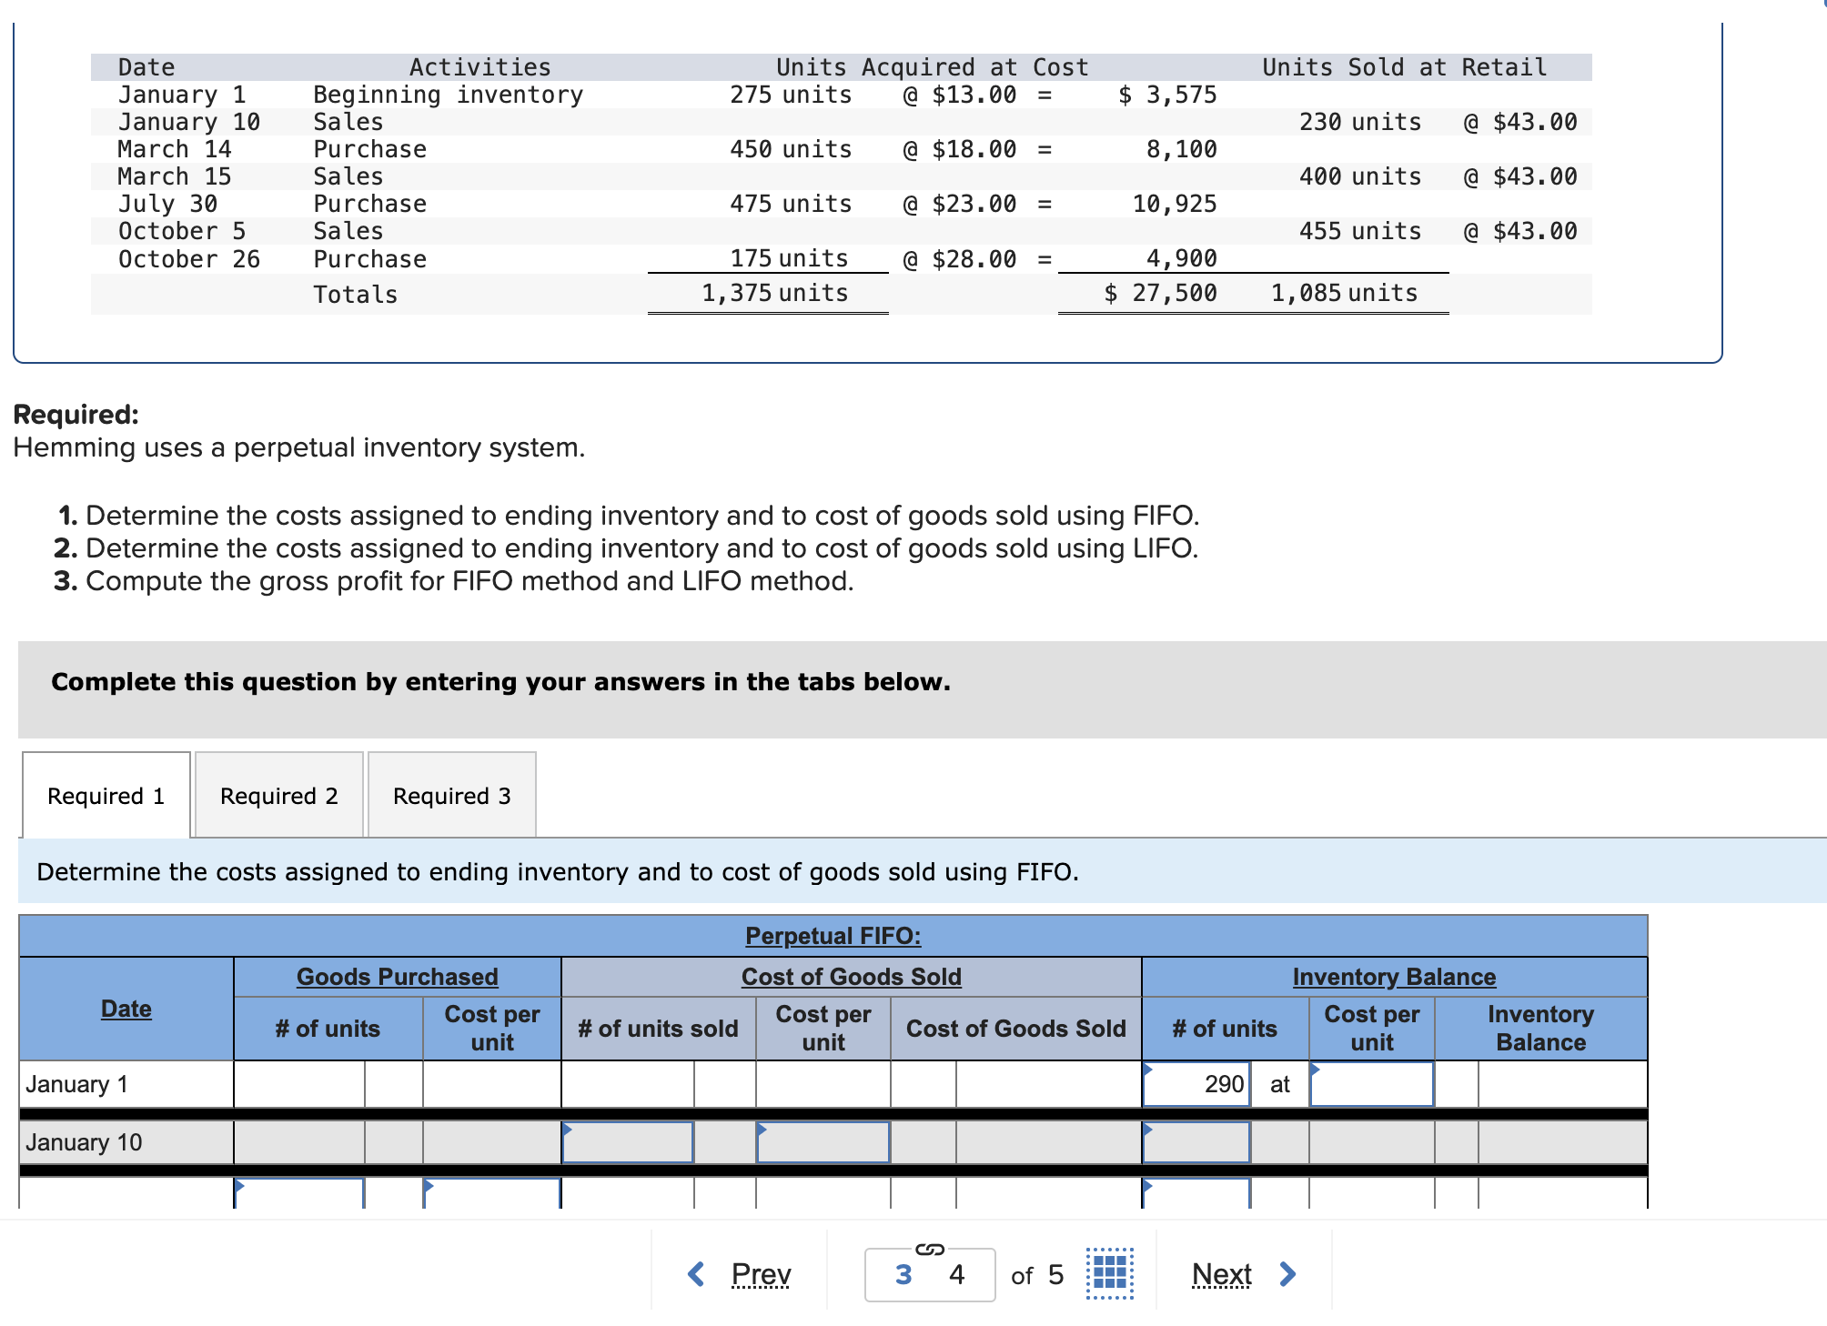Viewport: 1827px width, 1326px height.
Task: Click inventory units field in the bottom row
Action: point(1196,1193)
